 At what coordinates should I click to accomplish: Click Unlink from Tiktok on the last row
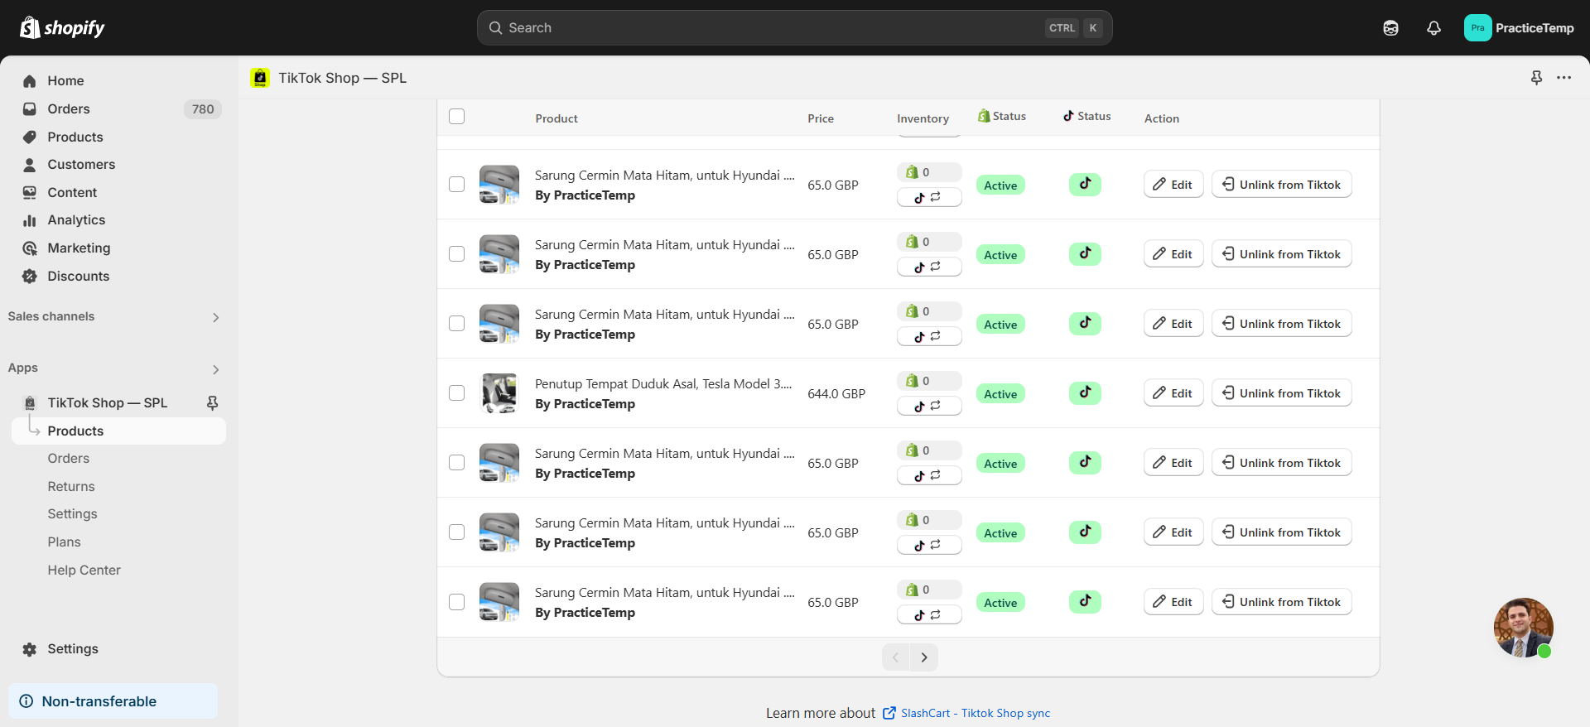pos(1282,602)
